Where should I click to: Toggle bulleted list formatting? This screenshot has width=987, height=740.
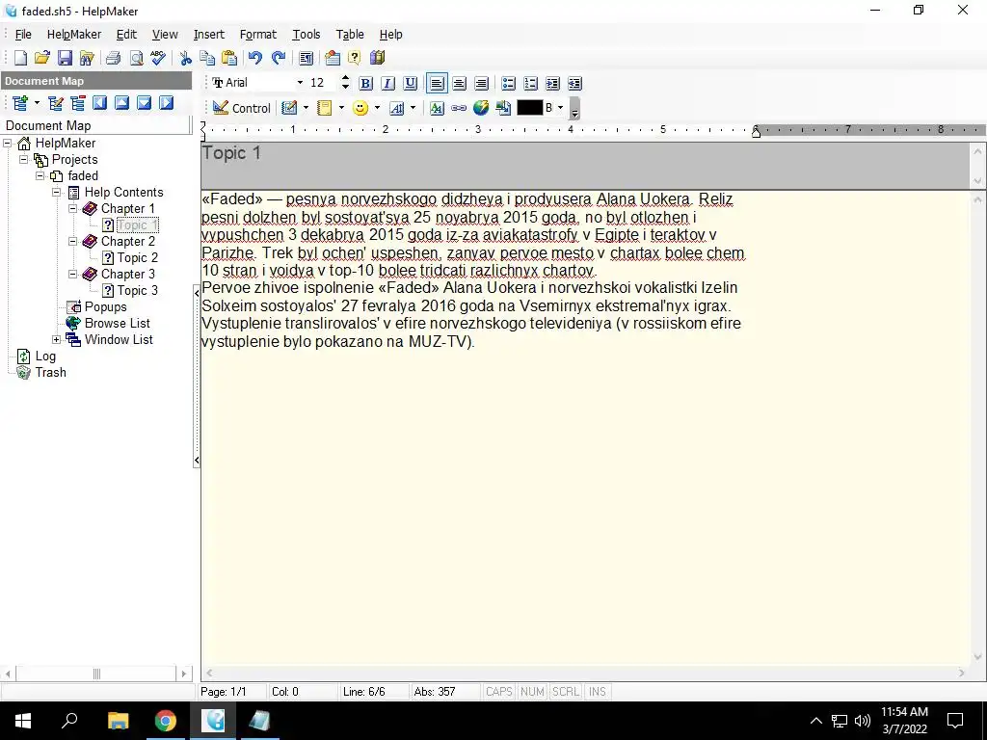click(509, 83)
